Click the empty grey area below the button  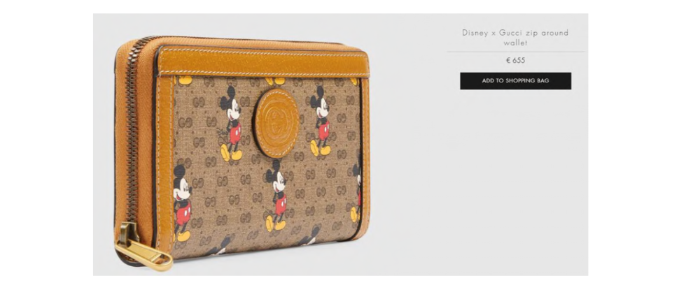point(516,178)
